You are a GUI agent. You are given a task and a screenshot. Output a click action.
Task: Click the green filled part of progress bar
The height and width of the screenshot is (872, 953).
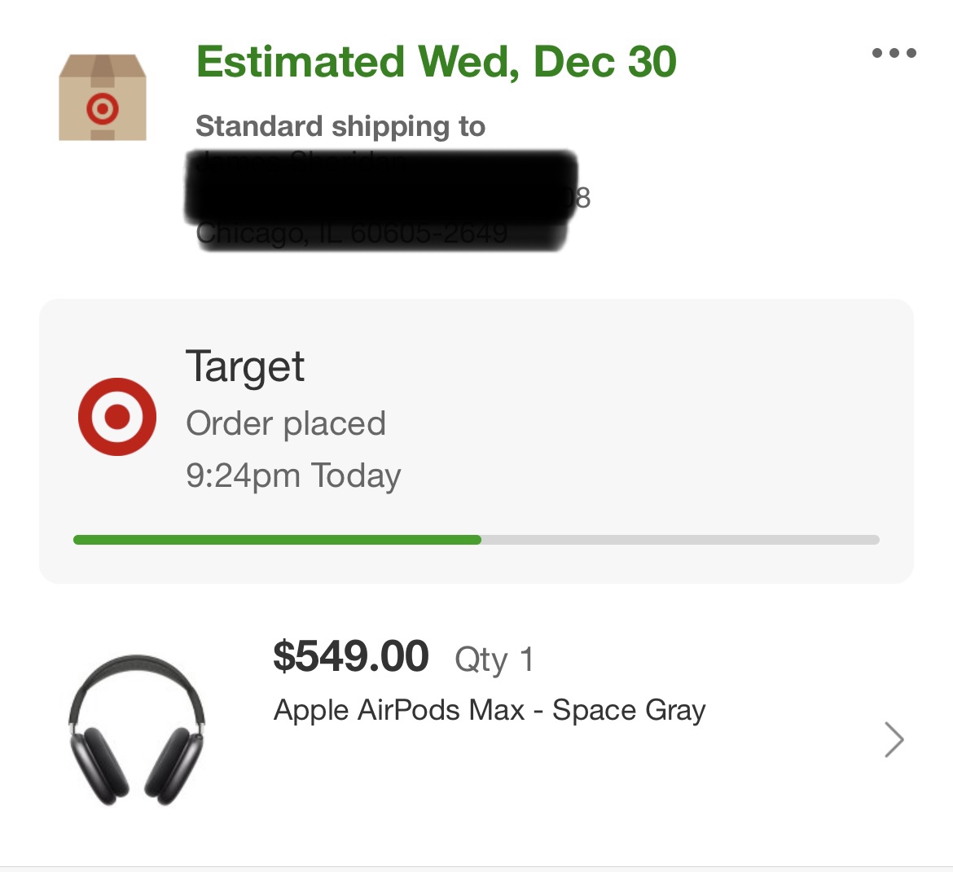tap(277, 539)
